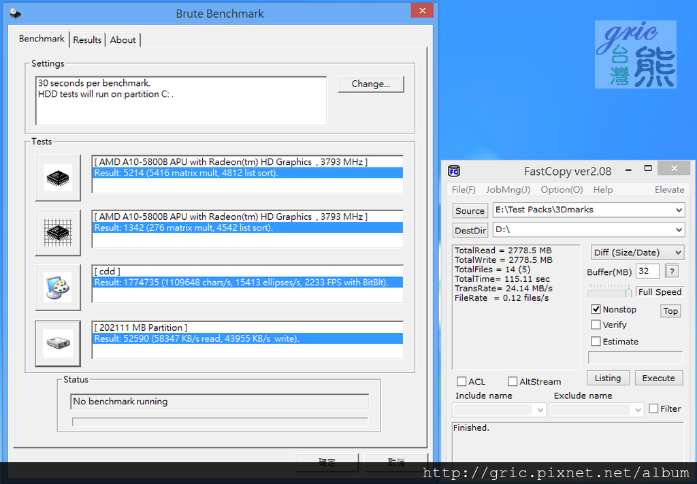The width and height of the screenshot is (697, 484).
Task: Switch to the Results tab
Action: tap(87, 40)
